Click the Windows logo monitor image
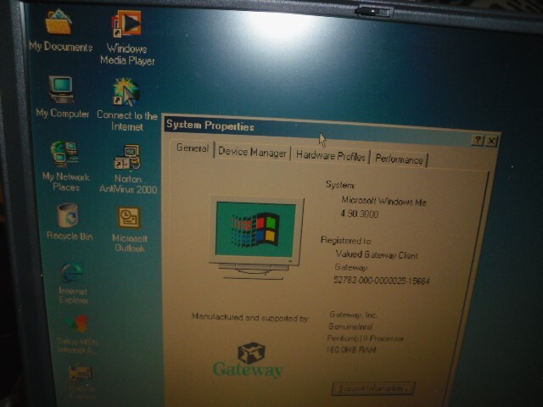 coord(256,238)
